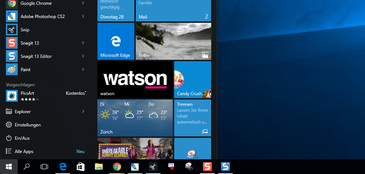Screen dimensions: 365x174
Task: Open the Fotos waterfall tile
Action: pyautogui.click(x=173, y=41)
